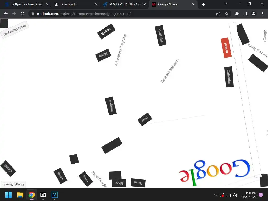268x201 pixels.
Task: View site information lock icon
Action: click(33, 14)
